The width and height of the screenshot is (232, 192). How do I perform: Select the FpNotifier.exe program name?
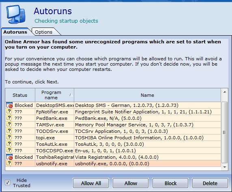[52, 112]
